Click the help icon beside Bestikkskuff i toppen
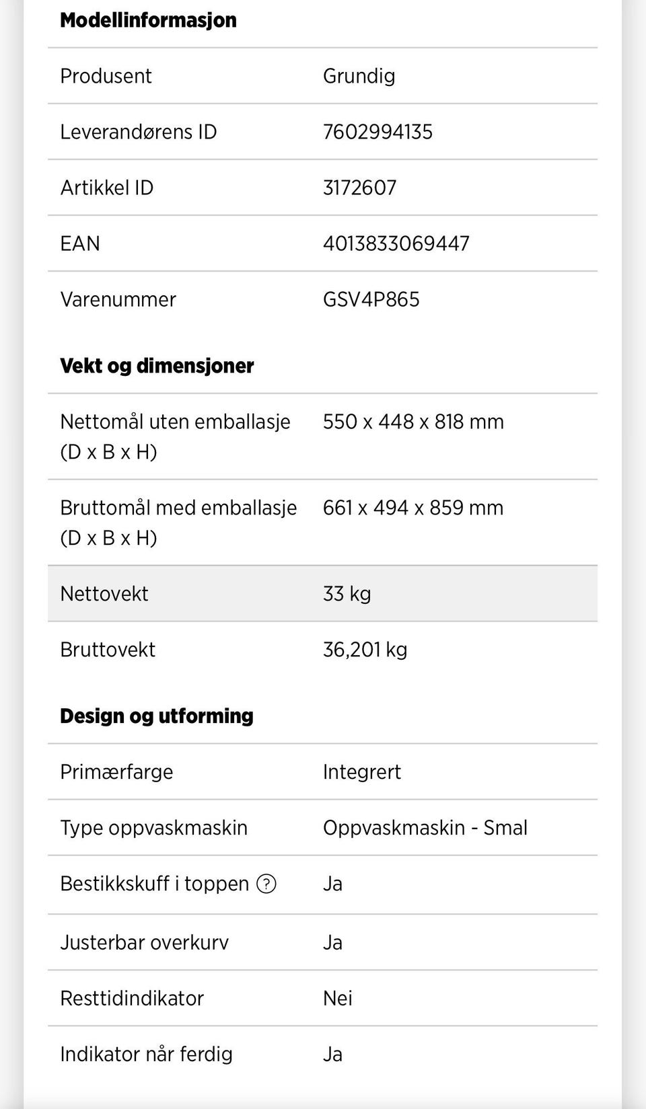Screen dimensions: 646x1109 point(266,884)
